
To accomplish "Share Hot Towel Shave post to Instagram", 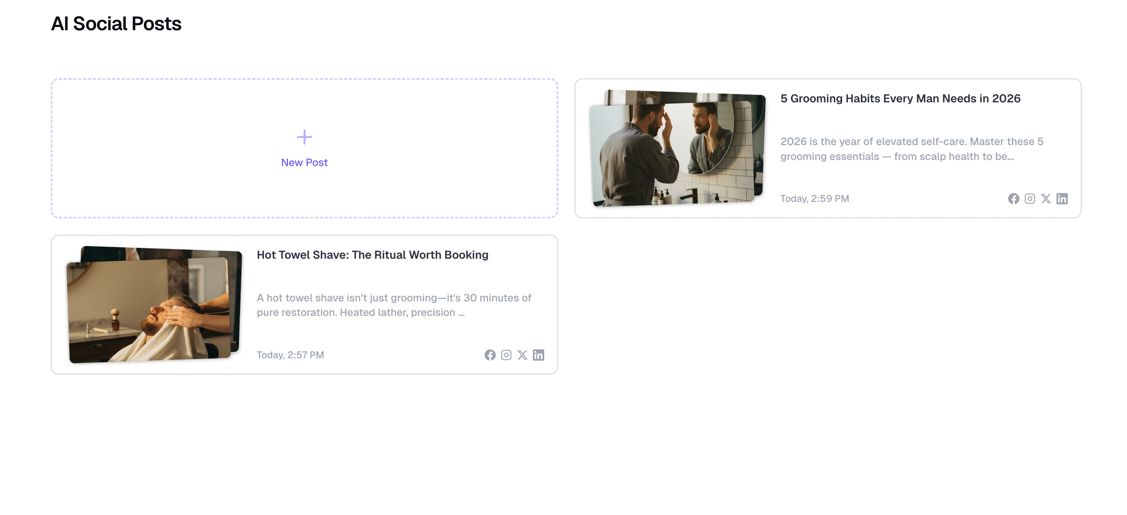I will tap(506, 355).
